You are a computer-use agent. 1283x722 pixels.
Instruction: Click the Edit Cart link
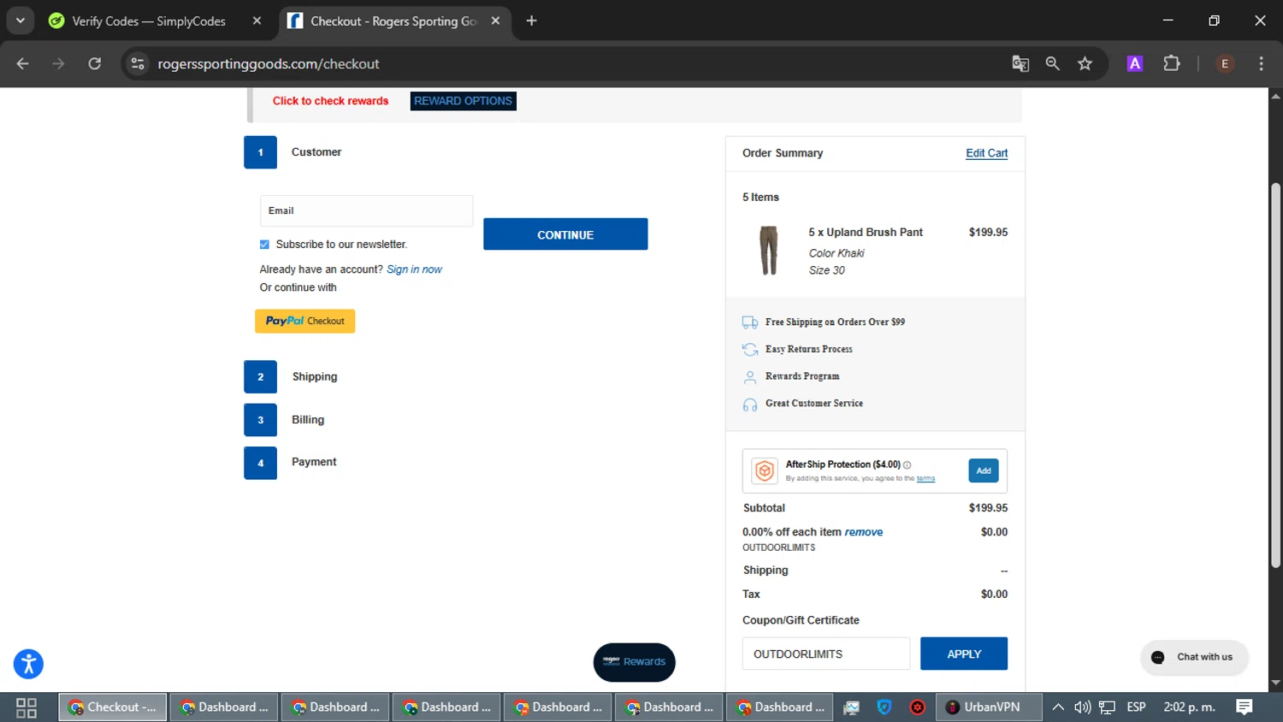coord(986,153)
